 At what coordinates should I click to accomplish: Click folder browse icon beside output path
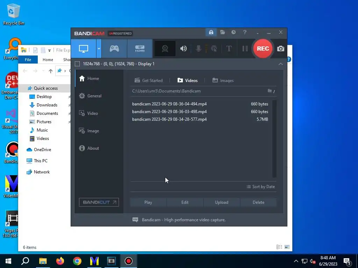pos(270,91)
